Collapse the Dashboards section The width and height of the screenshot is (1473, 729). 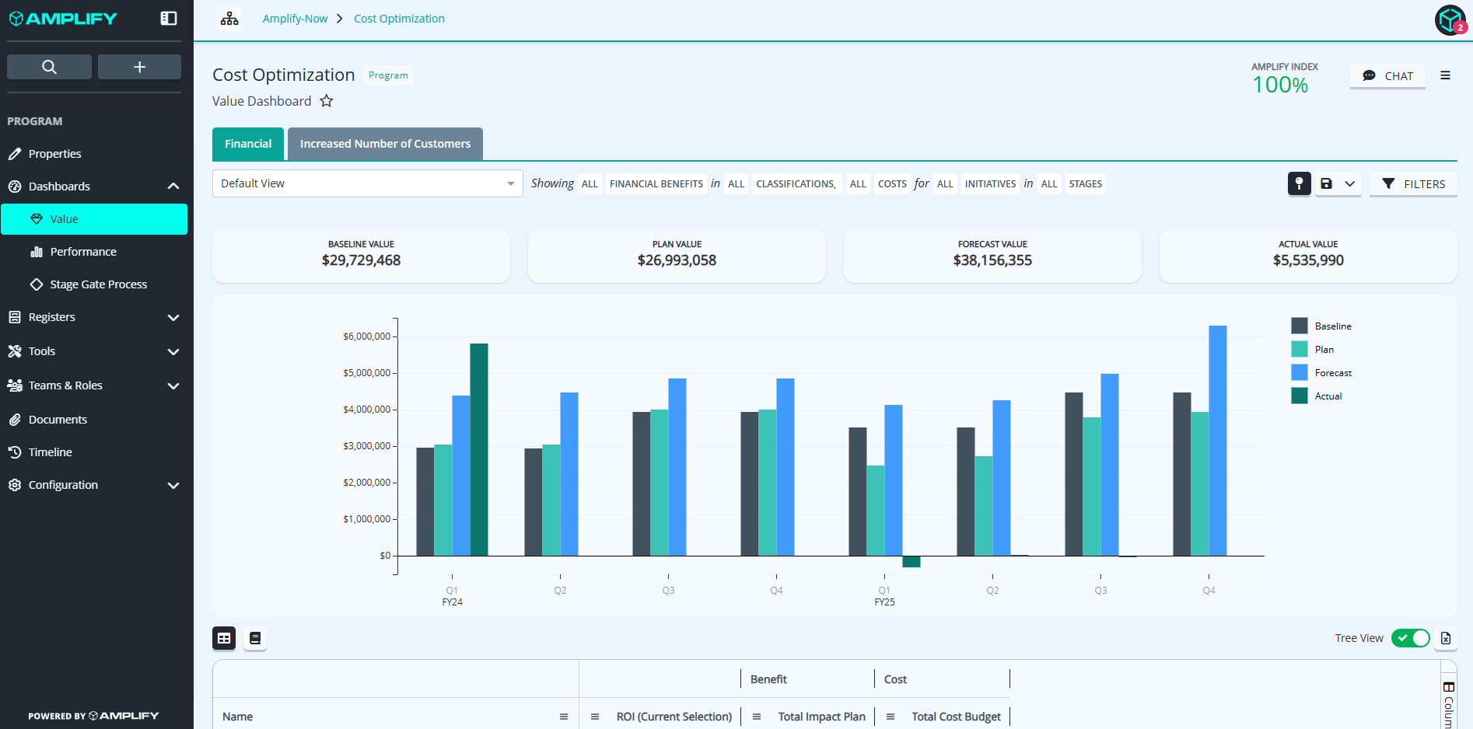pyautogui.click(x=173, y=187)
